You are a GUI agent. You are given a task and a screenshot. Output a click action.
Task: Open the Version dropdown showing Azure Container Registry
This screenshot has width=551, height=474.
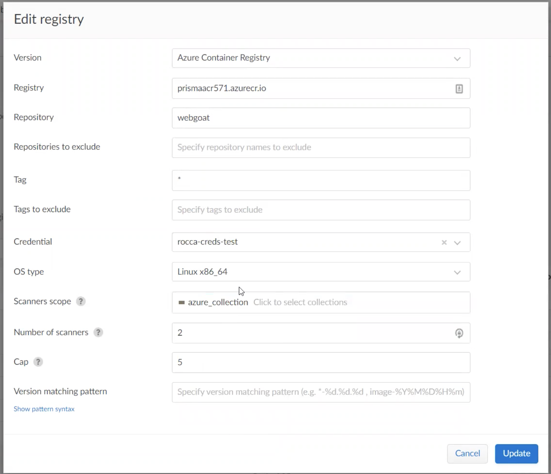320,58
